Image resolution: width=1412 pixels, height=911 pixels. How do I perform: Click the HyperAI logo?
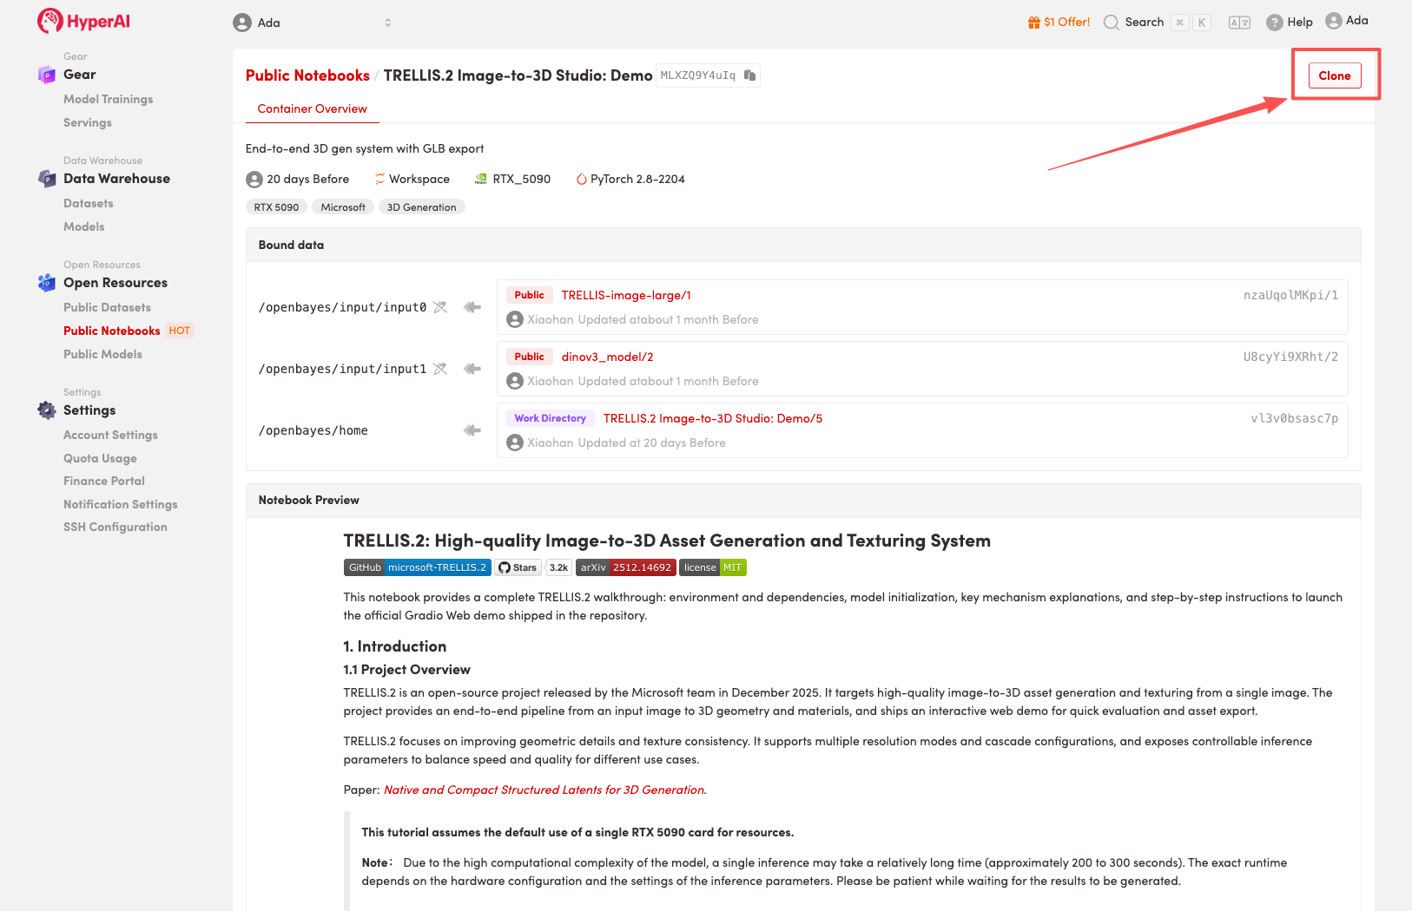(83, 22)
